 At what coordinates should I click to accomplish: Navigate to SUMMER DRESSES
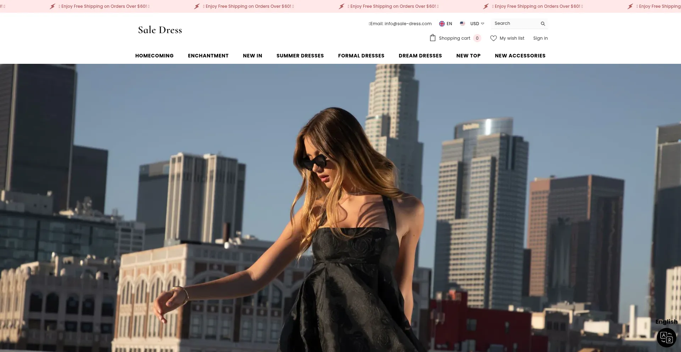pyautogui.click(x=300, y=56)
